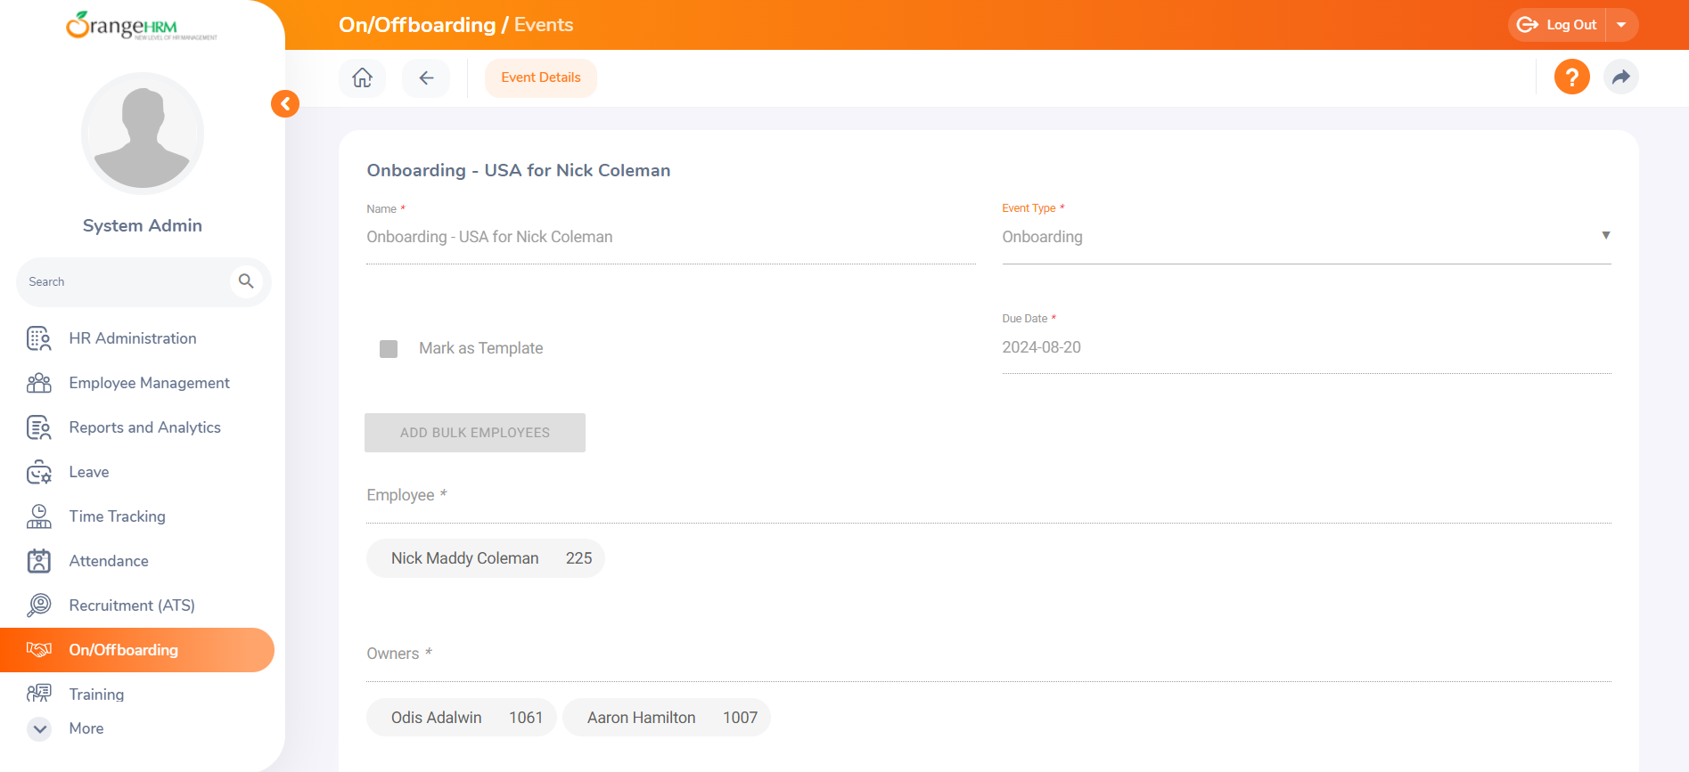Click the ADD BULK EMPLOYEES button
This screenshot has width=1689, height=772.
point(475,433)
